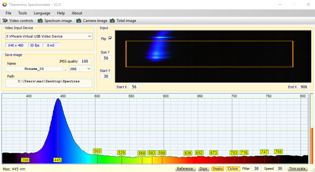Open the Language menu
The height and width of the screenshot is (172, 315).
point(42,13)
